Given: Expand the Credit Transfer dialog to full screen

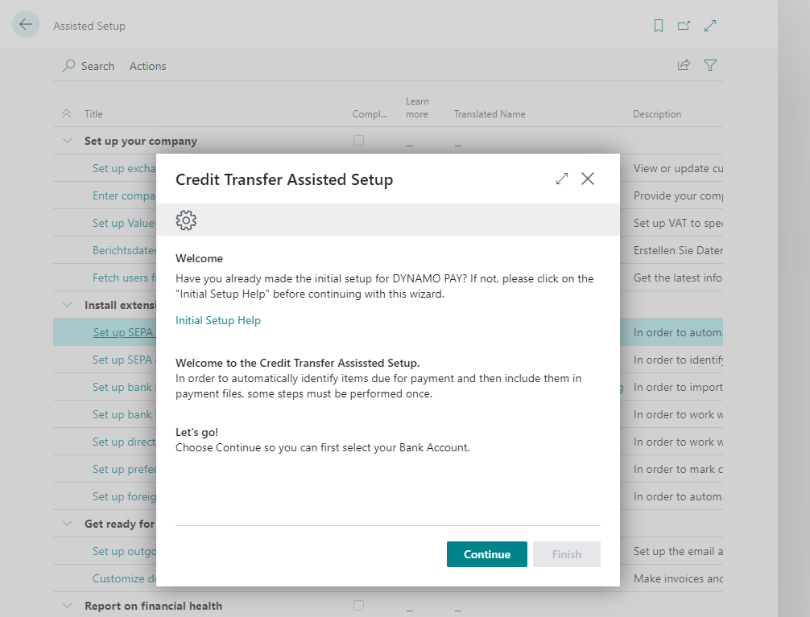Looking at the screenshot, I should pos(561,179).
